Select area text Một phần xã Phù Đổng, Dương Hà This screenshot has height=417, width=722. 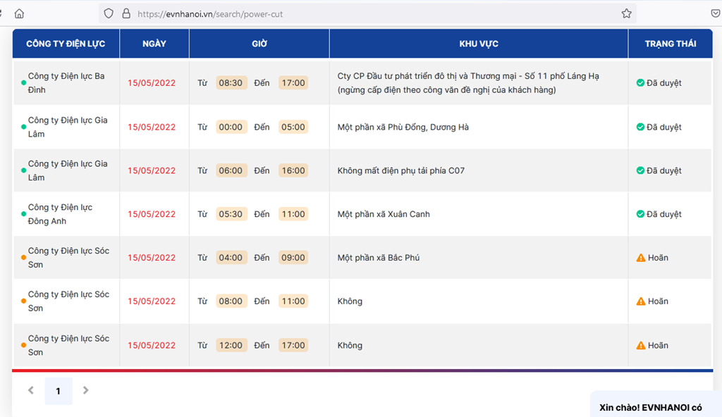403,127
